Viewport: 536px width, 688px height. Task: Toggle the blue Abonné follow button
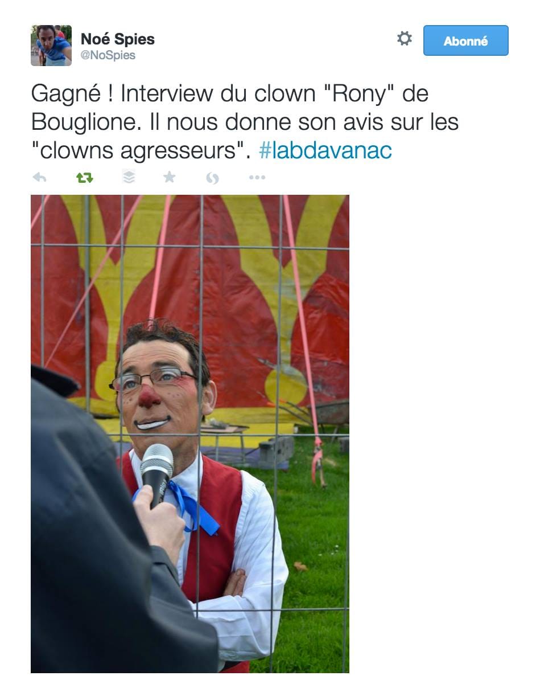coord(465,40)
